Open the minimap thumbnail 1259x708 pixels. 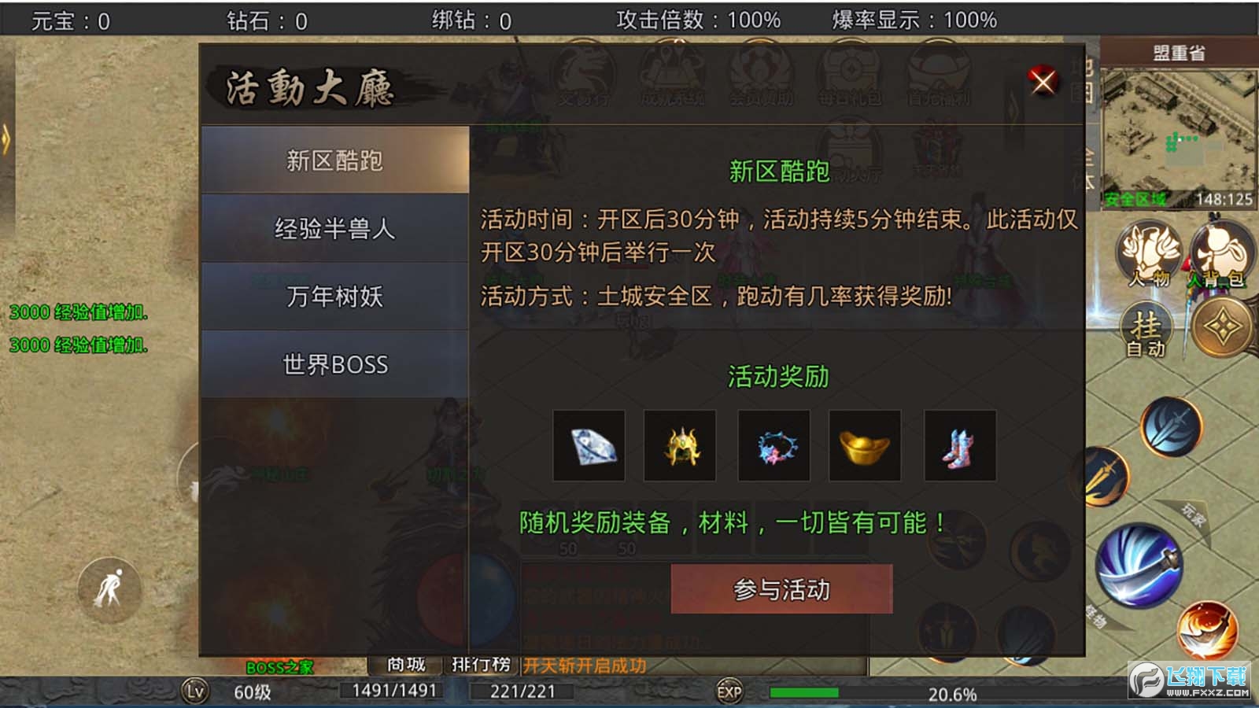(1178, 138)
